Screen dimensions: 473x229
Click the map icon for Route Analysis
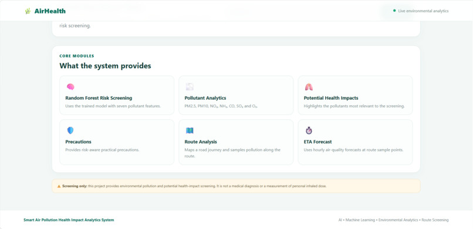pos(190,130)
